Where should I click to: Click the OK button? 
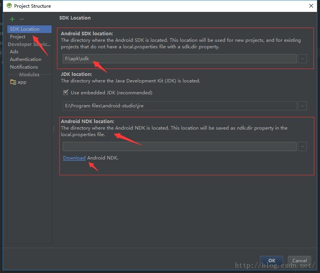(271, 260)
